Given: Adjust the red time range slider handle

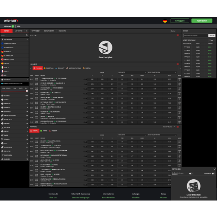Looking at the screenshot, I should click(27, 91).
